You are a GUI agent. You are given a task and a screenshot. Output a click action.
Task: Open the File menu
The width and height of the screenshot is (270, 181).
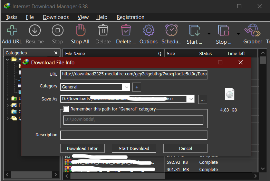(30, 17)
